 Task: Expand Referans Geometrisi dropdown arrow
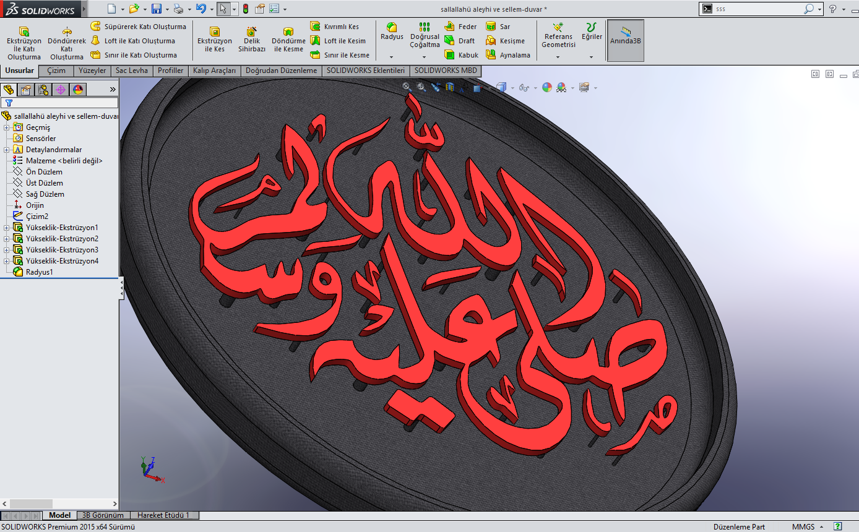[558, 57]
